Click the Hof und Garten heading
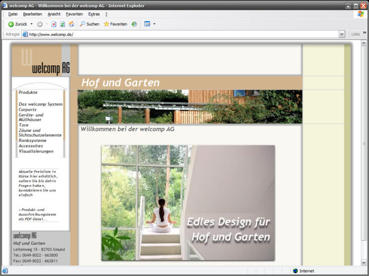Screen dimensions: 369x276 [x=120, y=83]
